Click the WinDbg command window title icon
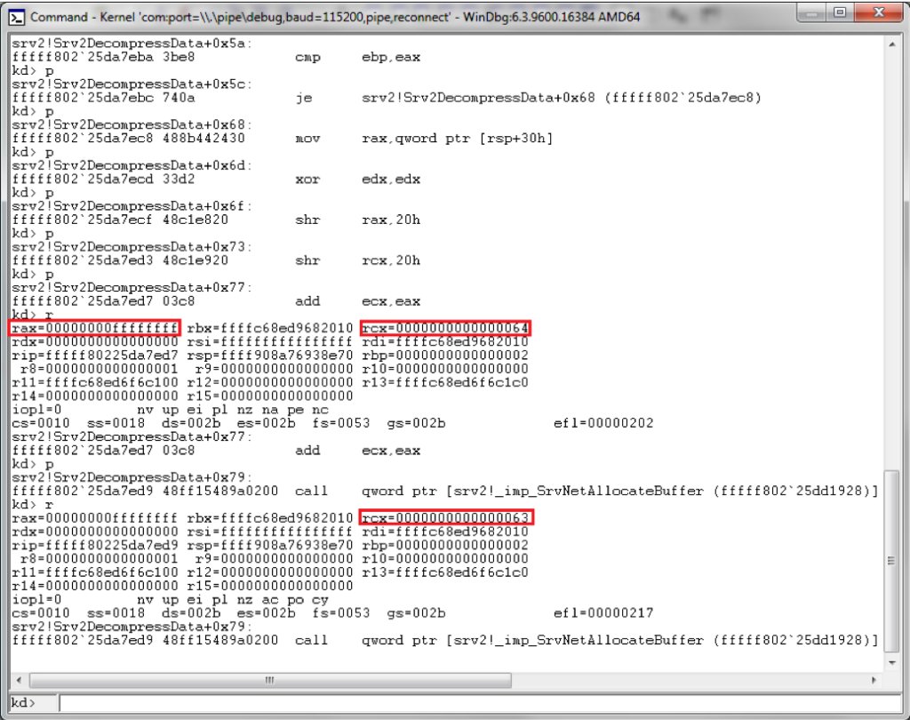The image size is (910, 720). [x=18, y=18]
